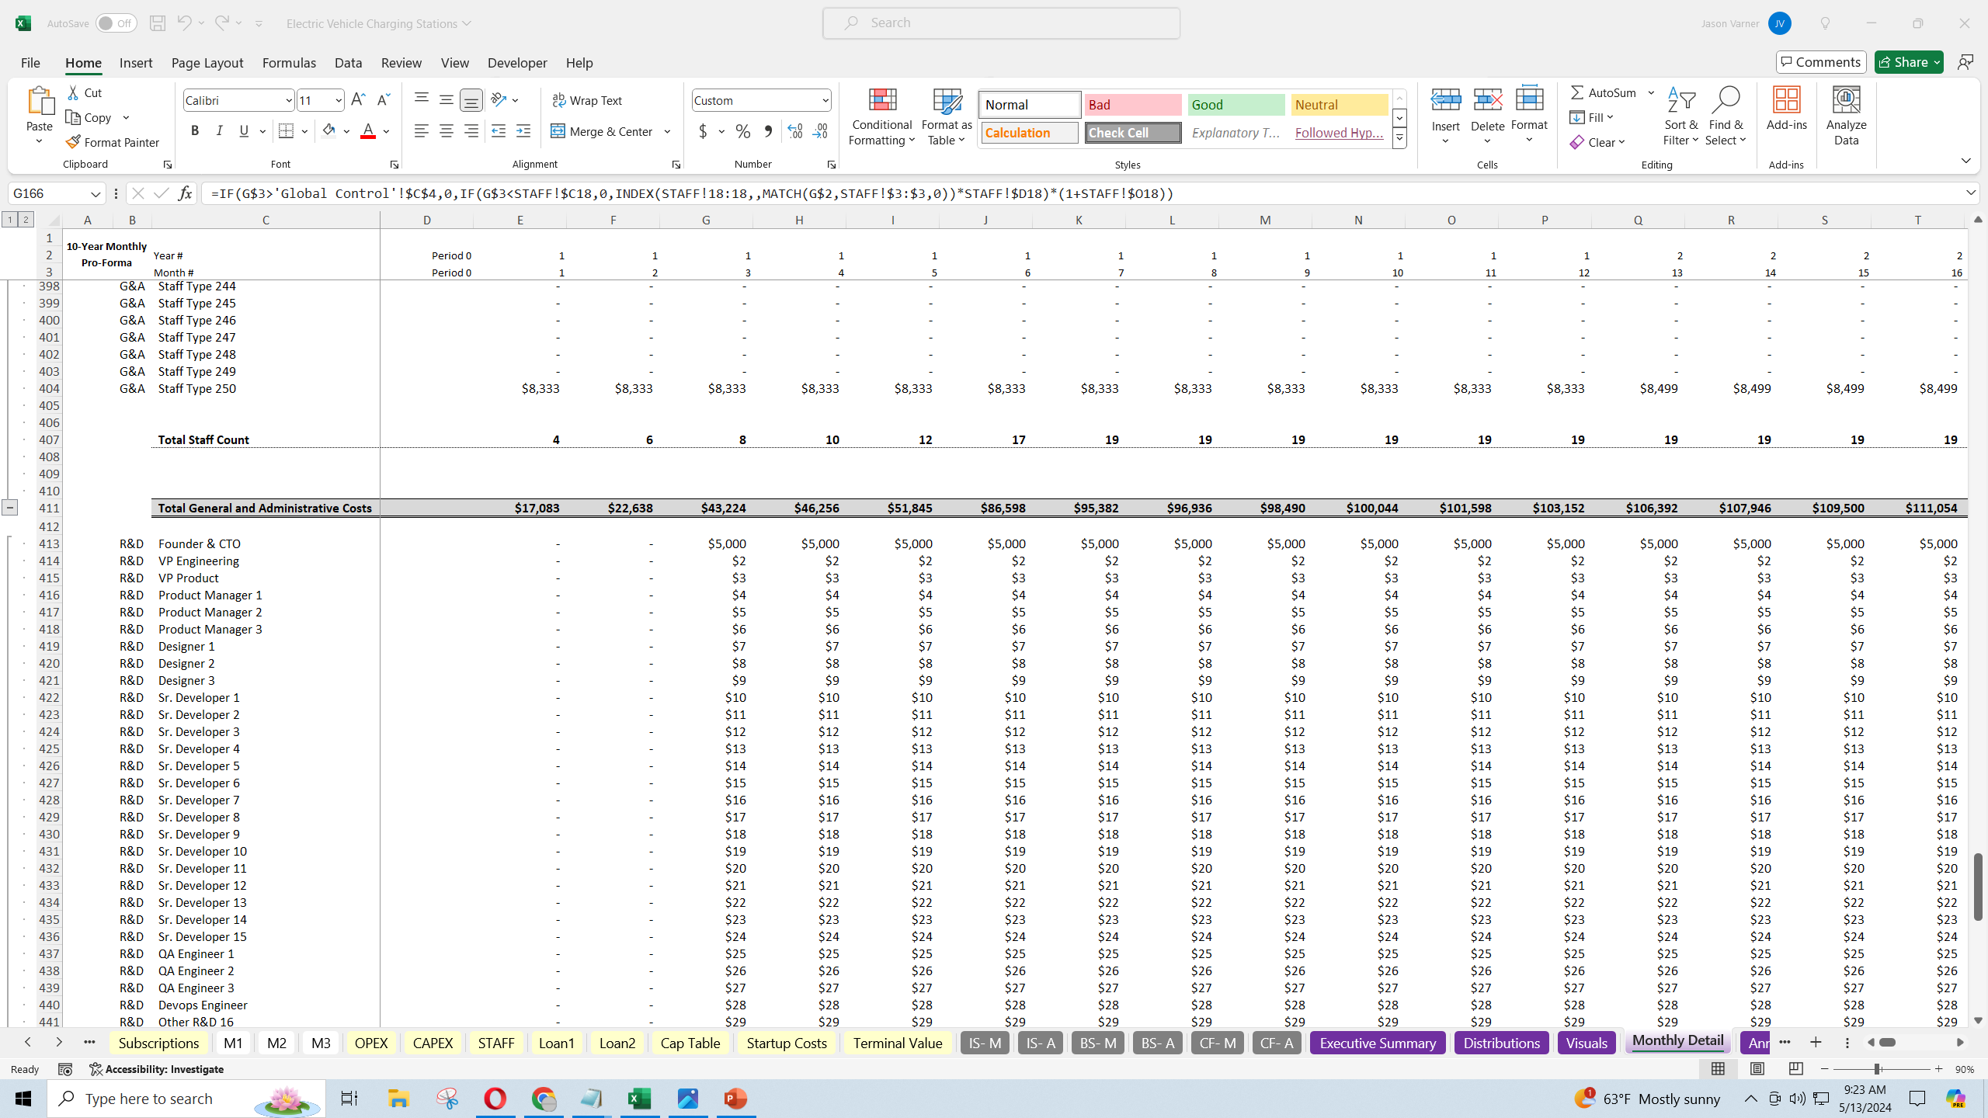Click the AutoSum button

(1604, 92)
